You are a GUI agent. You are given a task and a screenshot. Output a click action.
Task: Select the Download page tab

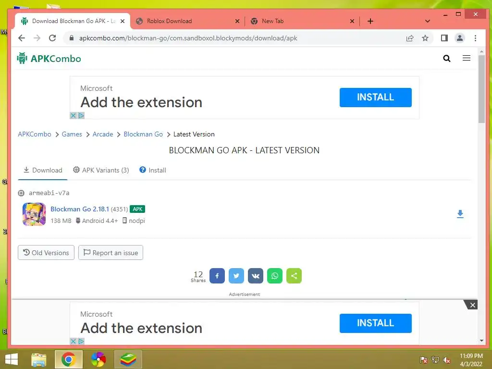43,170
